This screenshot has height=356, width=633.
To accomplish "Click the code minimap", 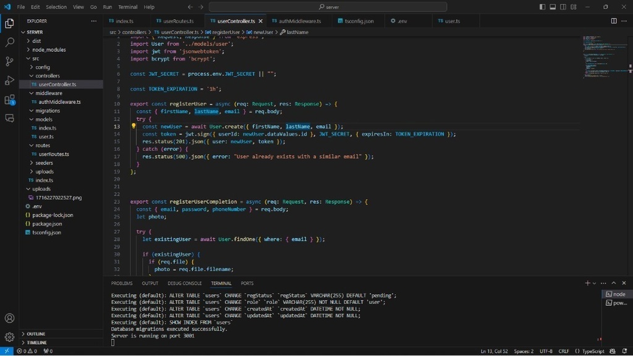I will (x=604, y=56).
